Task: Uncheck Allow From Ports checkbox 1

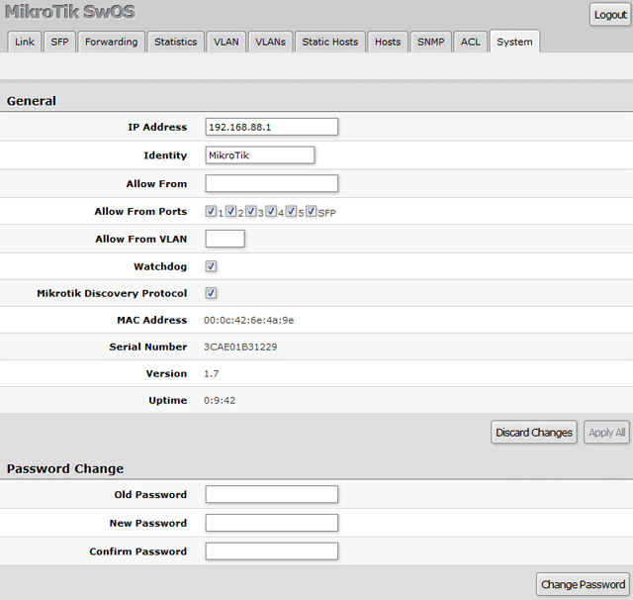Action: (211, 211)
